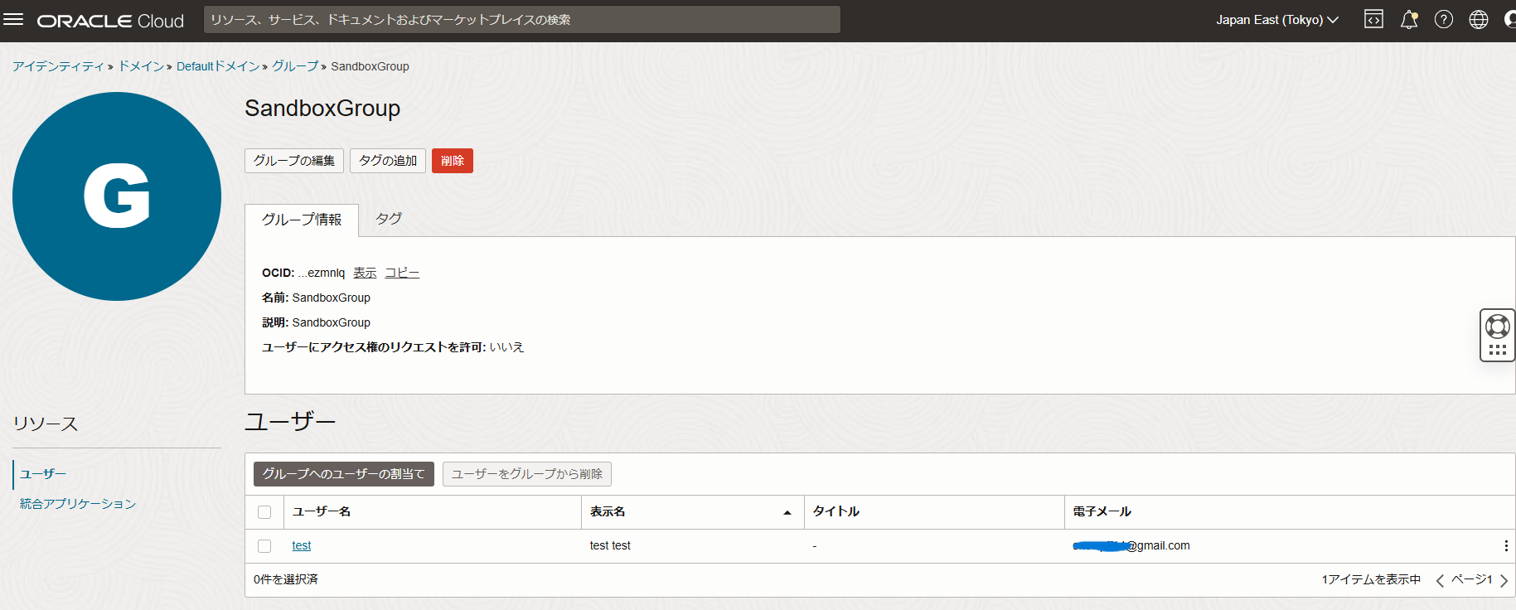Viewport: 1516px width, 610px height.
Task: Sort by 表示名 column arrow
Action: (787, 512)
